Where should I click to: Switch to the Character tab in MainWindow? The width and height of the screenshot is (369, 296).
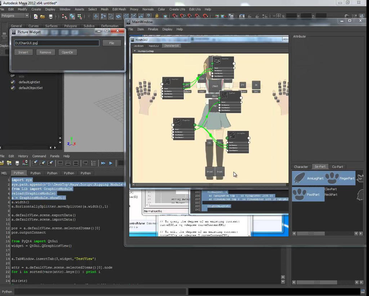[x=301, y=167]
